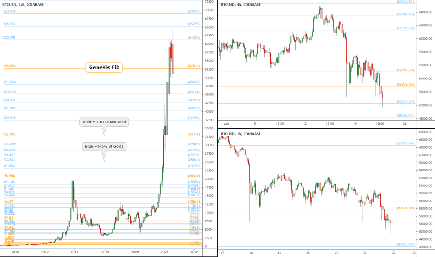Click the 245.912 fib level label
The height and width of the screenshot is (257, 435).
pos(9,24)
